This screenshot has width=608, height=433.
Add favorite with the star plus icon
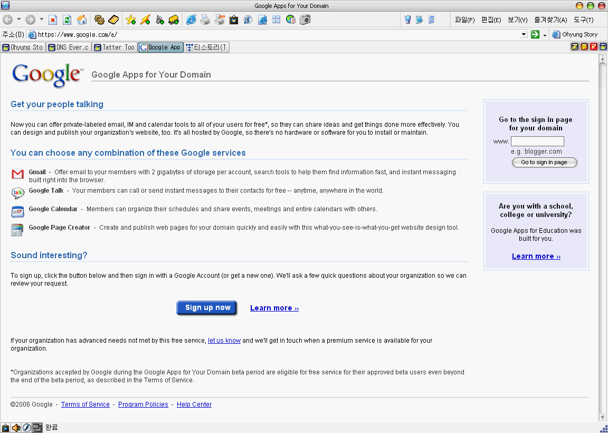(131, 20)
